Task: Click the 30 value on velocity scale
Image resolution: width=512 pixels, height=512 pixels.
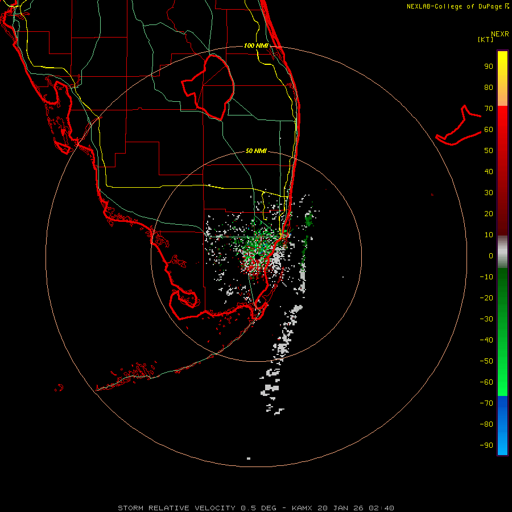Action: tap(489, 193)
